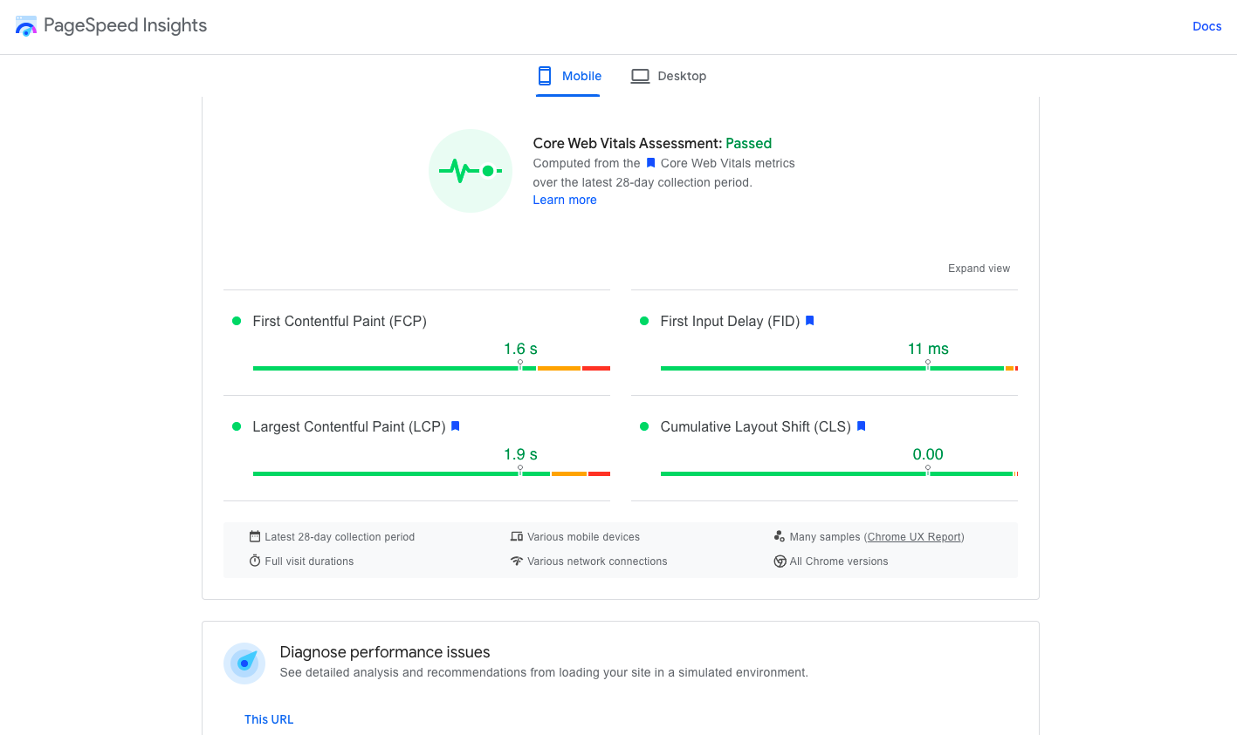This screenshot has width=1237, height=735.
Task: Click the Core Web Vitals metrics bookmark toggle
Action: 650,163
